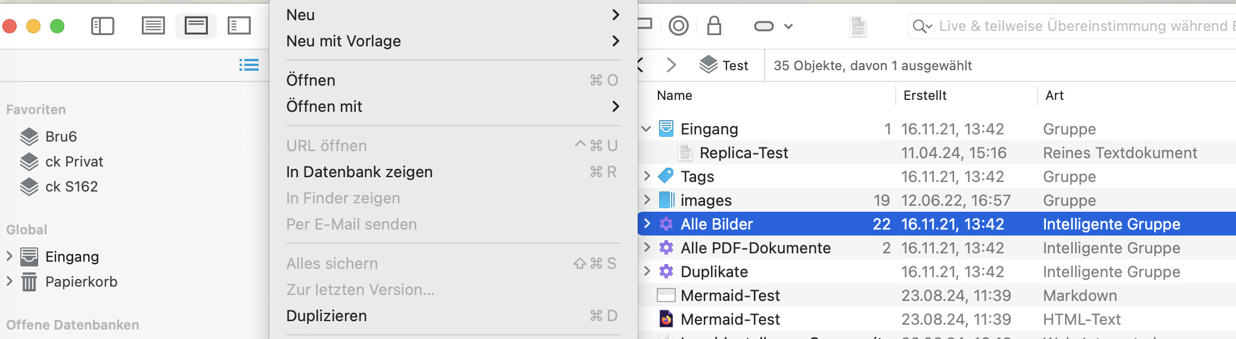
Task: Expand the Duplikate smart group
Action: 647,271
